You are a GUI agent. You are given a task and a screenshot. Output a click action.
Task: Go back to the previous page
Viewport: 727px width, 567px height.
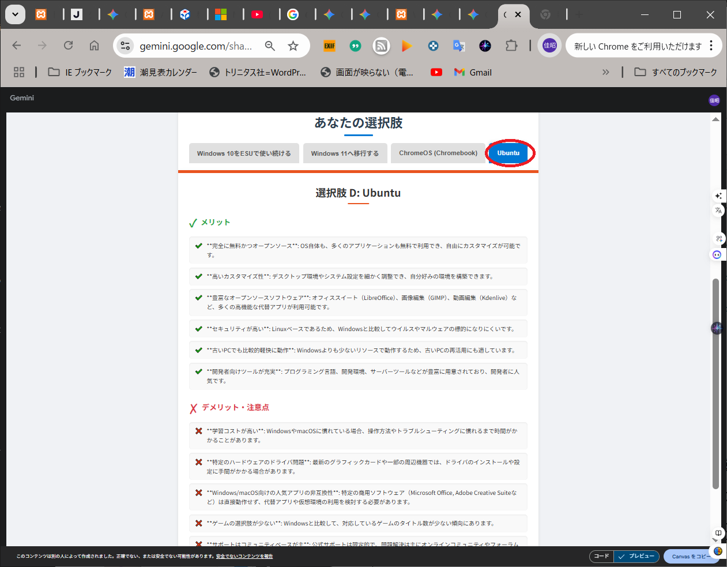tap(17, 46)
